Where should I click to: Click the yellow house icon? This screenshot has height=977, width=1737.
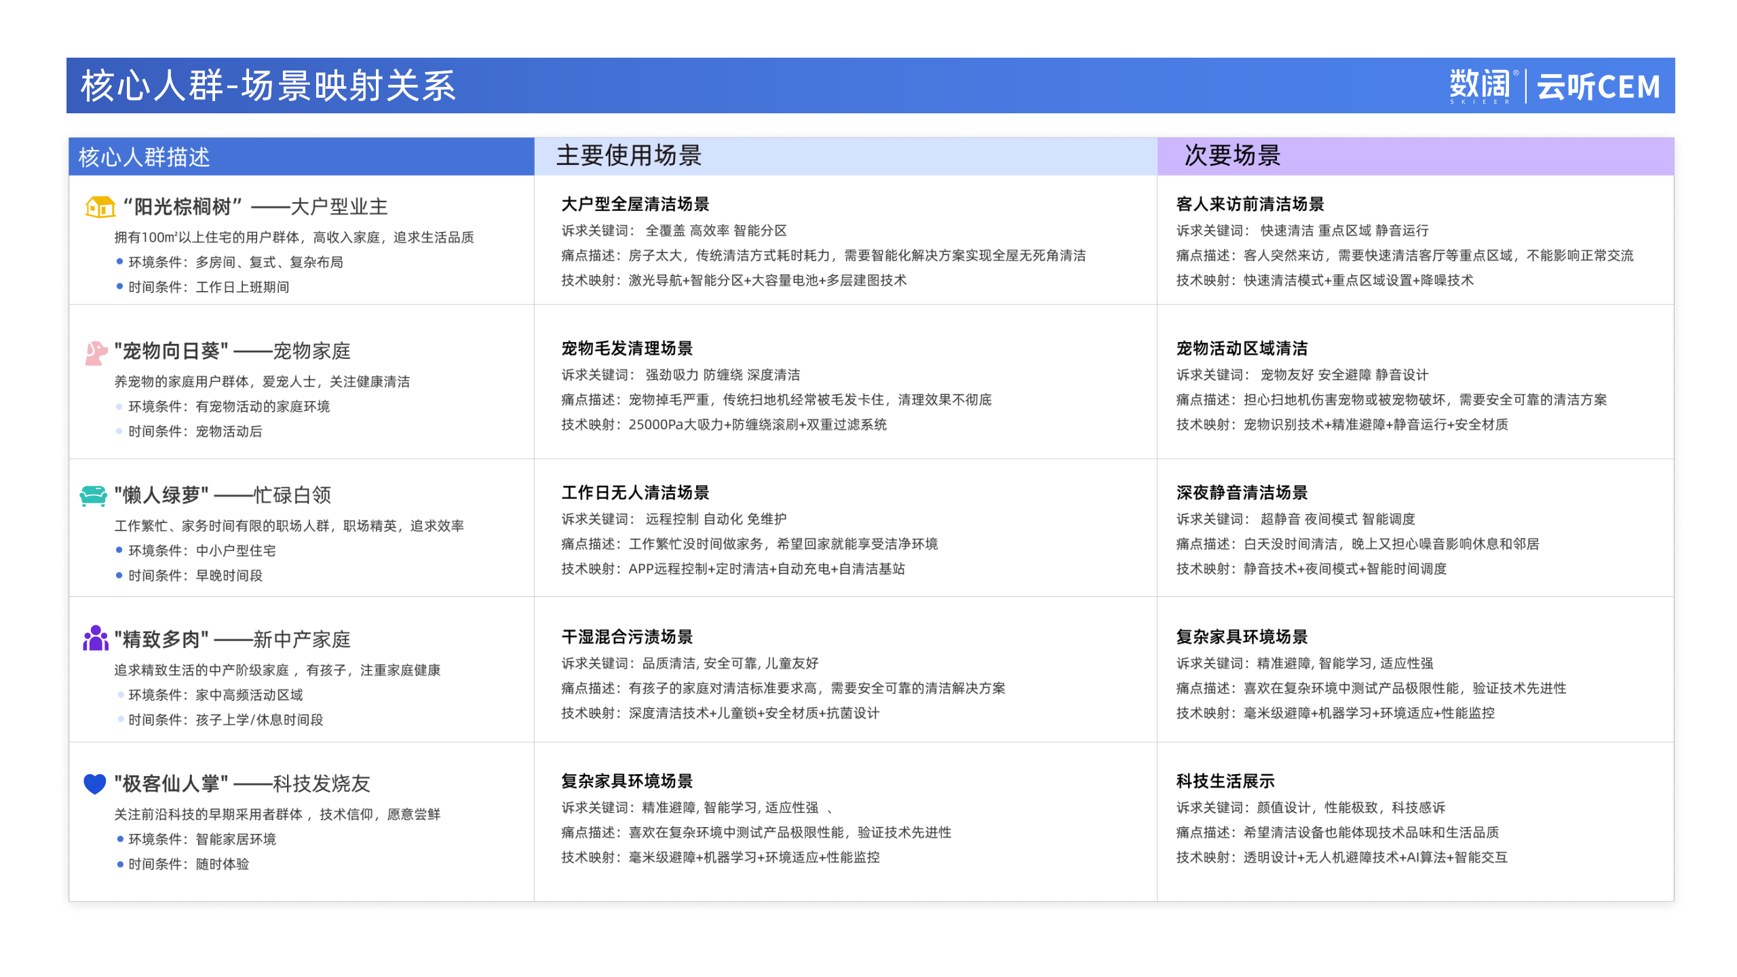click(x=100, y=206)
